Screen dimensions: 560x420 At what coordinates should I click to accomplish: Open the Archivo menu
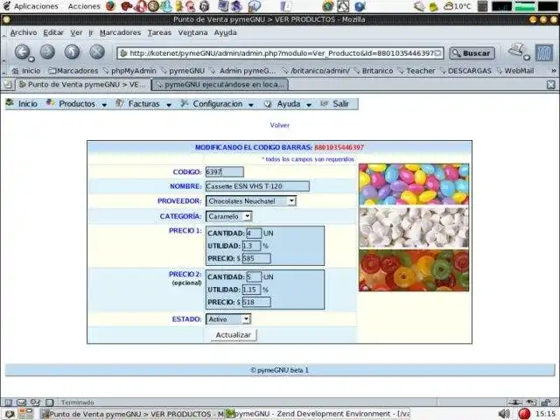click(x=24, y=32)
